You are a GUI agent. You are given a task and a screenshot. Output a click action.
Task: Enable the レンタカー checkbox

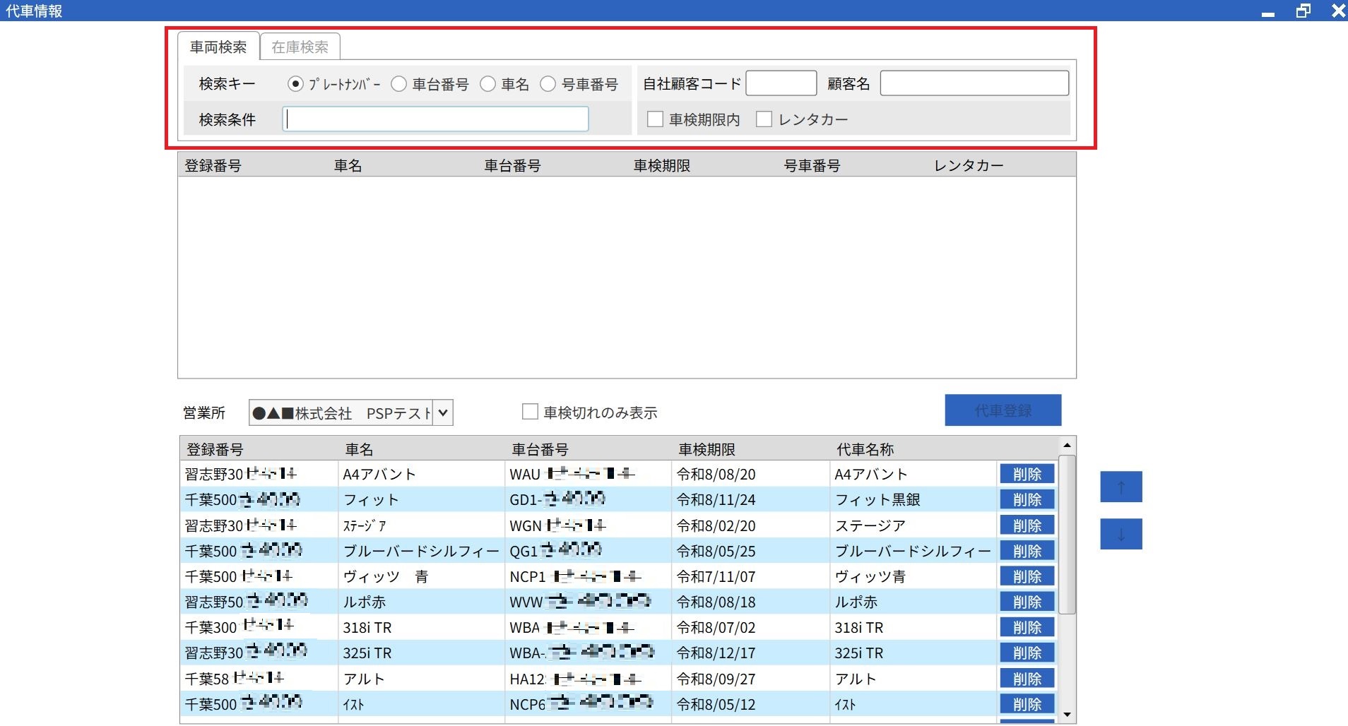pos(764,119)
